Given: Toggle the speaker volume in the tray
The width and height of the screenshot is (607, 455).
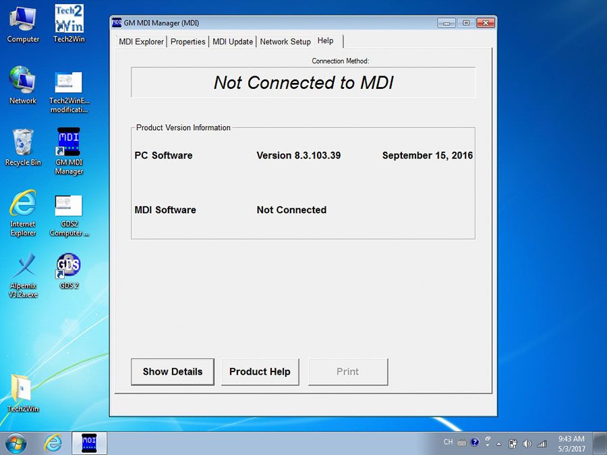Looking at the screenshot, I should 527,444.
